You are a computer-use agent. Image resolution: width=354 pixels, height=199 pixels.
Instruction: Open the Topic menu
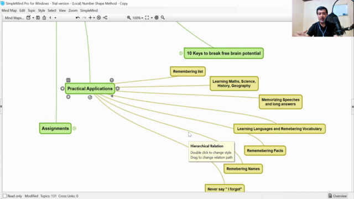pyautogui.click(x=32, y=11)
